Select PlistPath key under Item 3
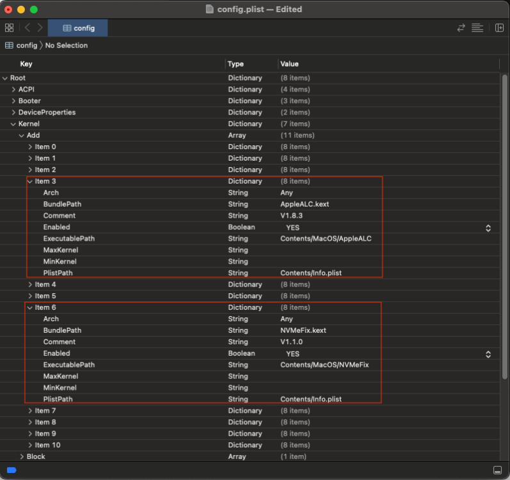Viewport: 510px width, 480px height. (58, 273)
